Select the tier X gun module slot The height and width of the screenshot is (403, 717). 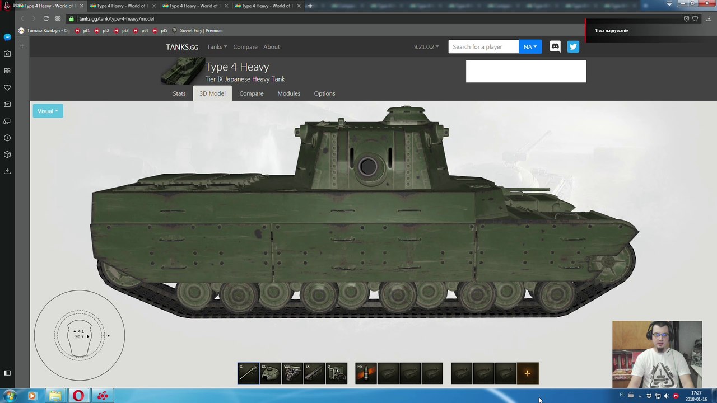tap(248, 373)
